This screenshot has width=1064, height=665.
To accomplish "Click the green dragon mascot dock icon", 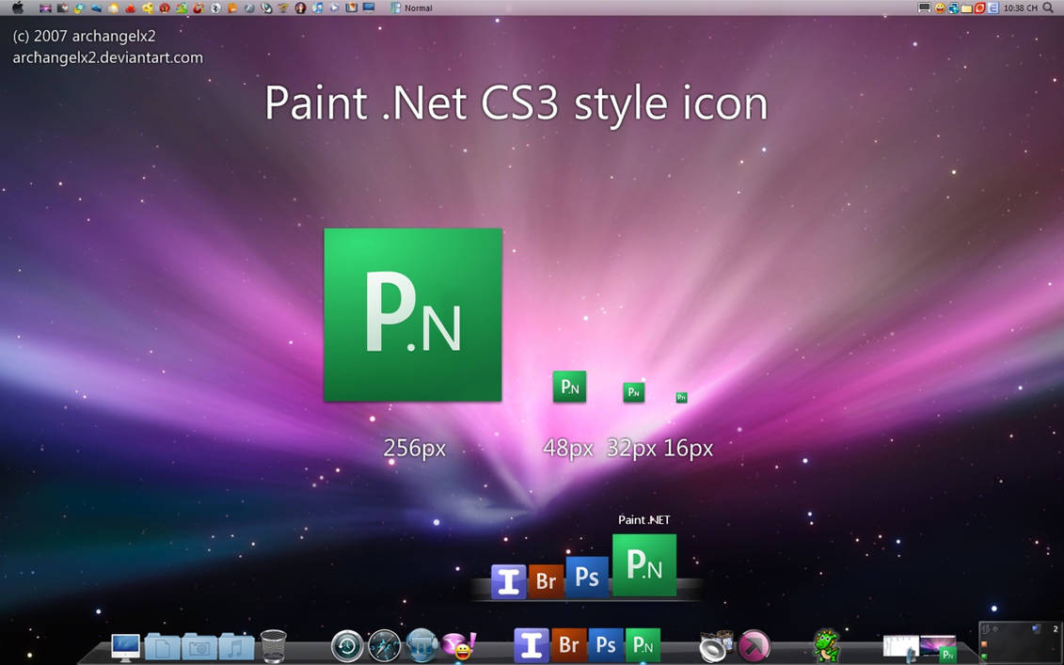I will point(826,645).
